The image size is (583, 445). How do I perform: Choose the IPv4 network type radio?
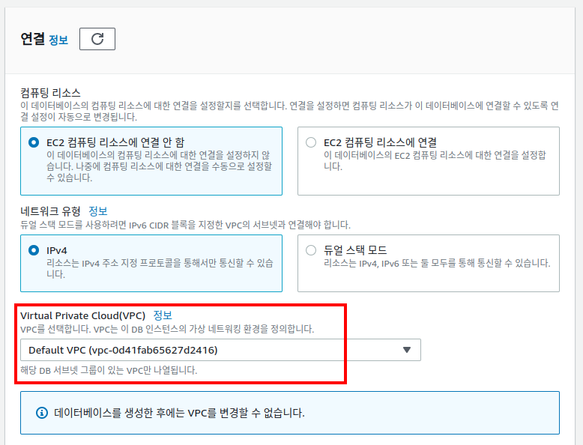(34, 250)
